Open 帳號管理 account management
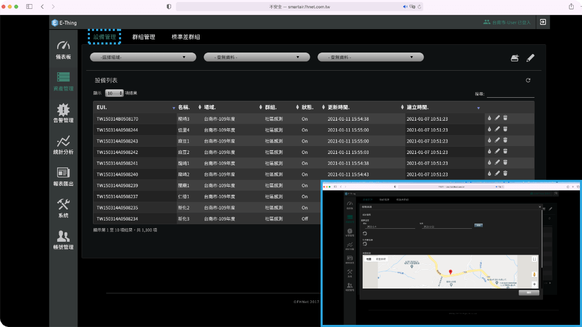The height and width of the screenshot is (327, 582). tap(63, 240)
